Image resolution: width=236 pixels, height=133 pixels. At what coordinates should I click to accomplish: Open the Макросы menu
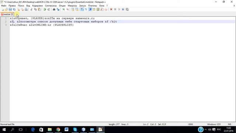coord(72,6)
